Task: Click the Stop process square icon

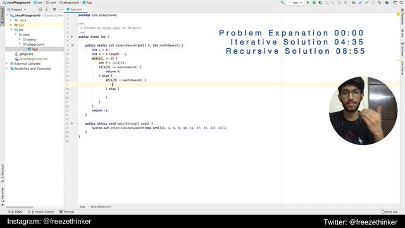Action: click(x=346, y=3)
